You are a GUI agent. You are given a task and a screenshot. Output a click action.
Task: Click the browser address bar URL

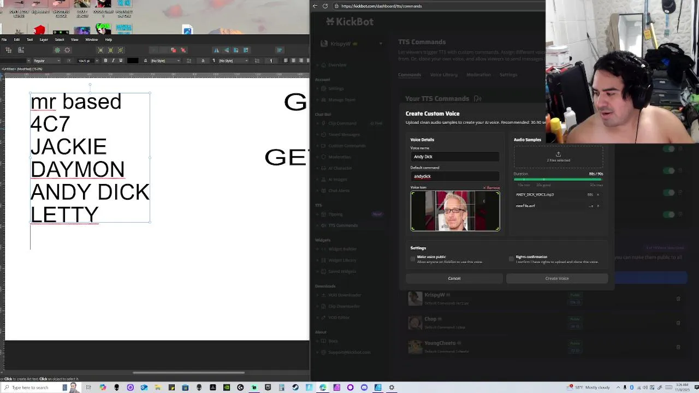[381, 6]
